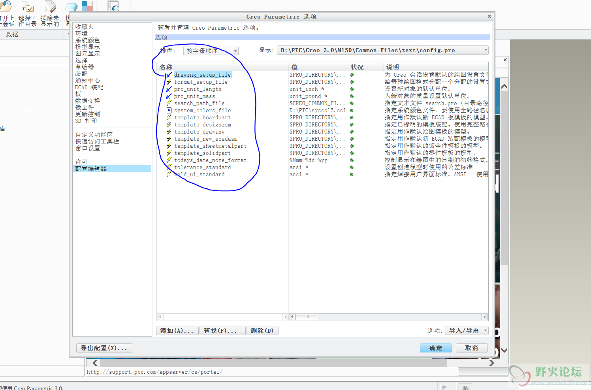Click icon beside pro_unit_mass option
591x390 pixels.
(169, 96)
